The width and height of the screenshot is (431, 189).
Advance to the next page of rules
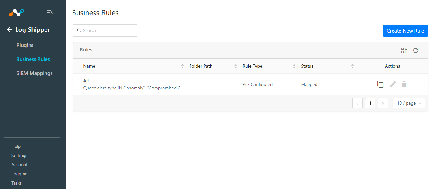pos(383,103)
